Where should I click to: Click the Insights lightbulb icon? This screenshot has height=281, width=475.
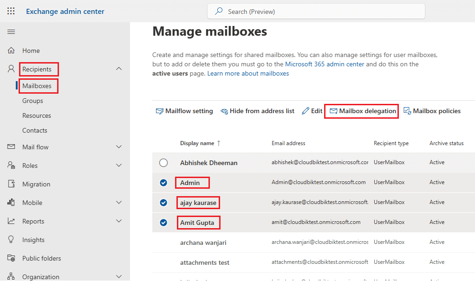(x=11, y=240)
